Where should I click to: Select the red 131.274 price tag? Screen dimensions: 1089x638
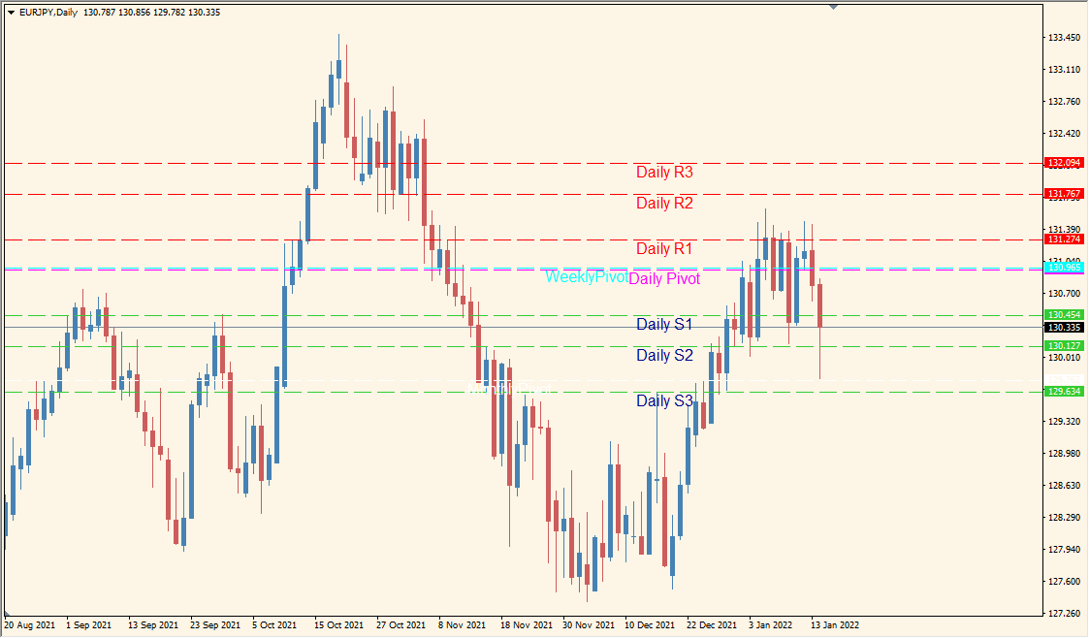1064,239
